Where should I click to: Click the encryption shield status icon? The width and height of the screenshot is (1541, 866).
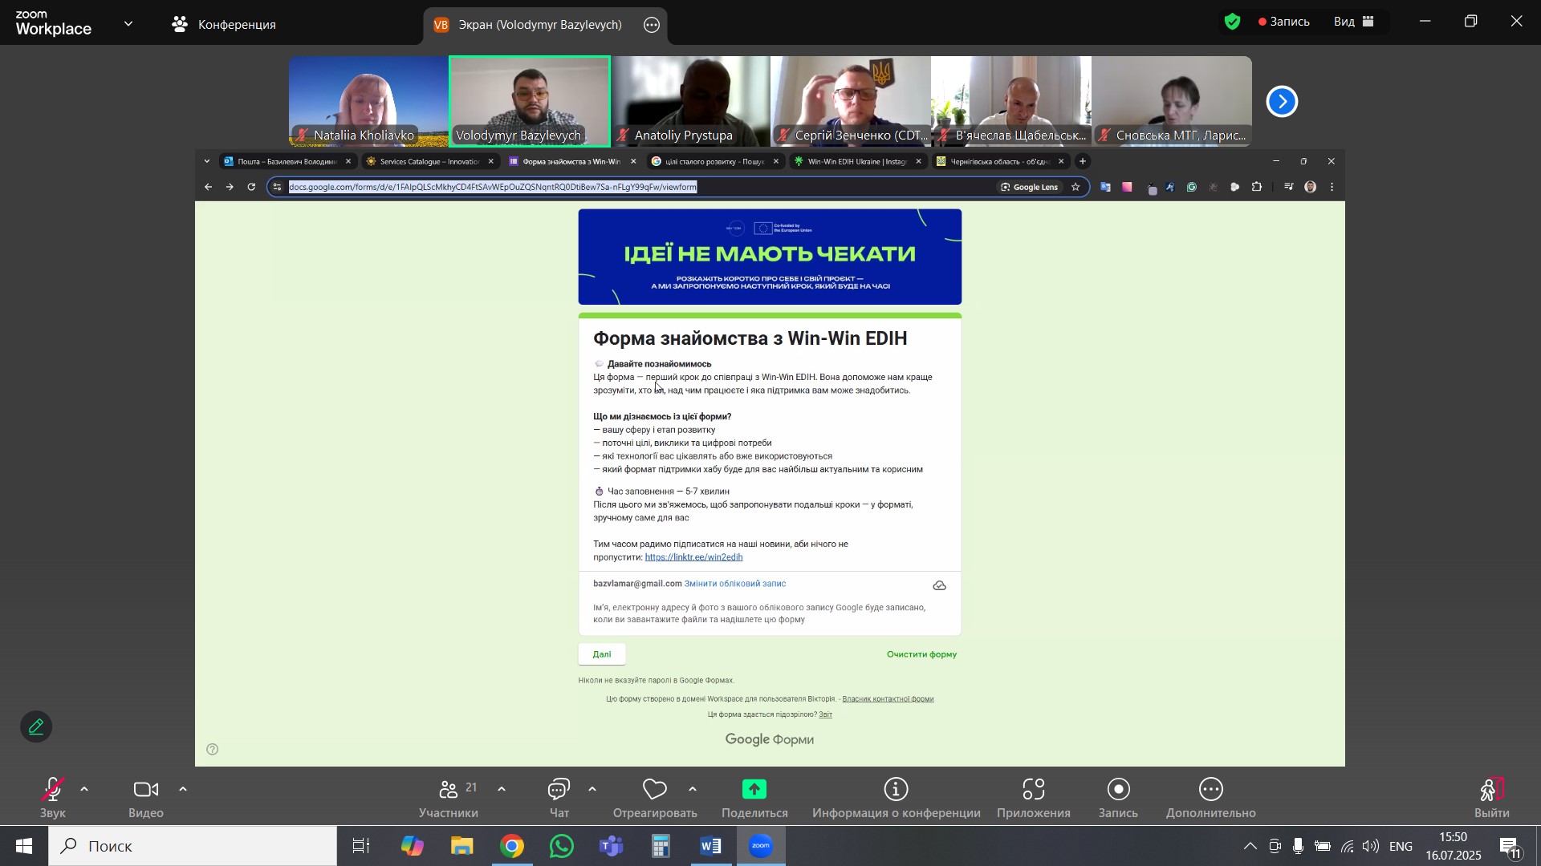click(x=1233, y=22)
